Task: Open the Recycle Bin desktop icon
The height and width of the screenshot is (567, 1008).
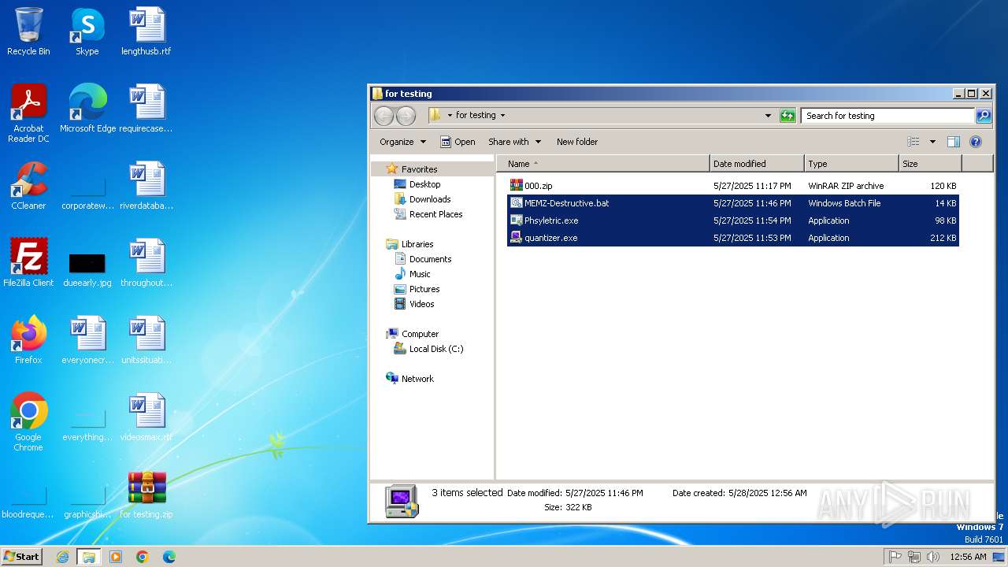Action: tap(28, 31)
